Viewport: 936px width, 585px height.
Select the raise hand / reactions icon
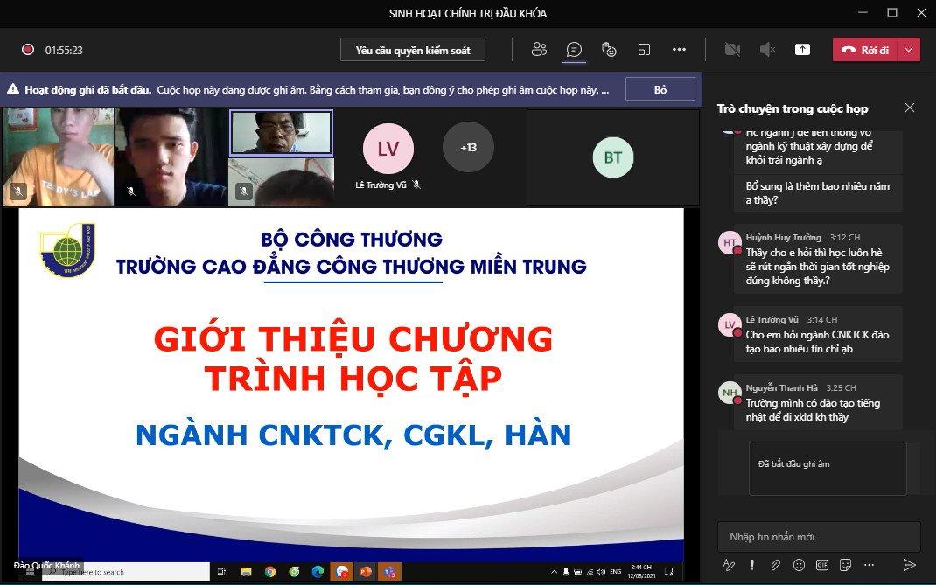pos(610,50)
